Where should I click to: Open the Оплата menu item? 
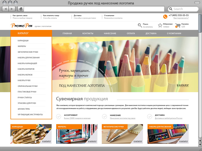(x=131, y=33)
